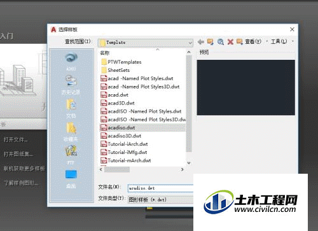Open the 工具(L) tools menu

coord(279,41)
